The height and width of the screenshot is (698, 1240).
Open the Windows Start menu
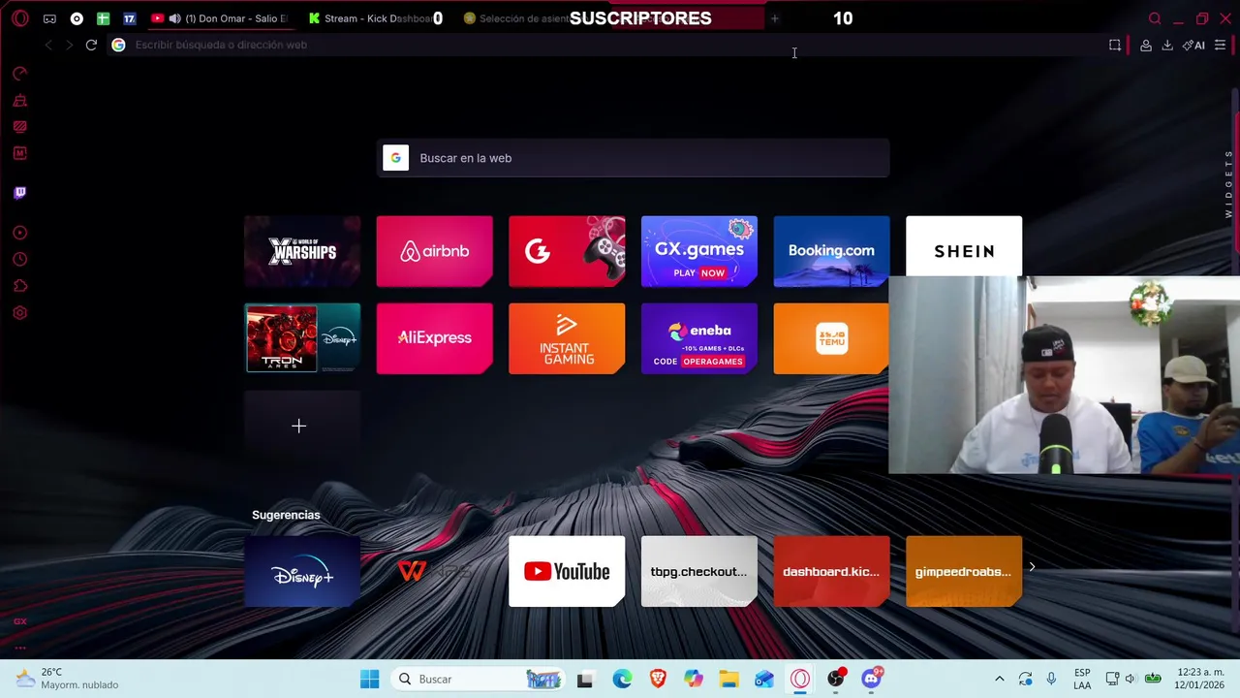pyautogui.click(x=369, y=679)
